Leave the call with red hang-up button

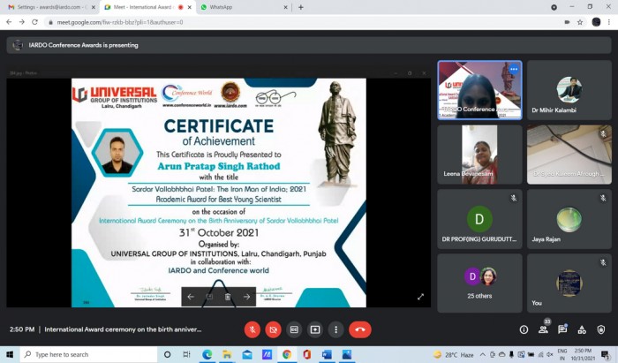click(359, 329)
